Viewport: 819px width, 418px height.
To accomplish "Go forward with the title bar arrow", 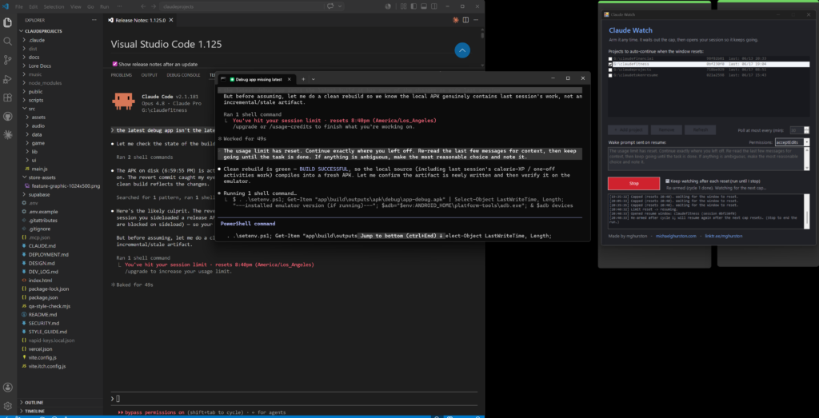I will coord(154,6).
